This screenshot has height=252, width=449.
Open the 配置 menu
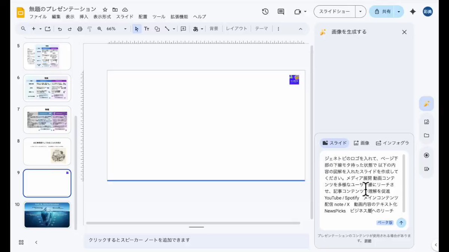tap(143, 17)
